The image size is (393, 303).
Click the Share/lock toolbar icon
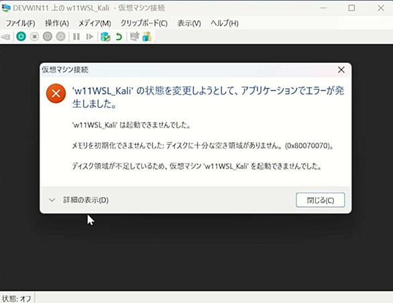tap(147, 37)
